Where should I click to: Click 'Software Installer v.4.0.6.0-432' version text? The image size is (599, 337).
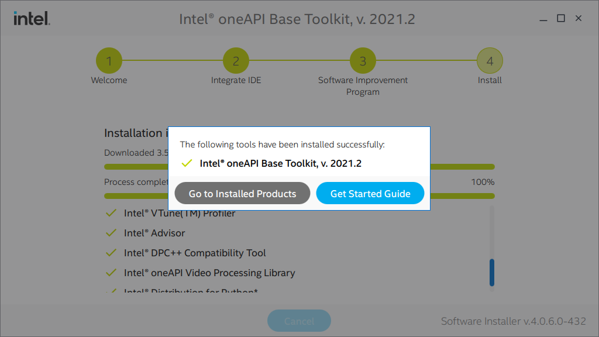click(x=514, y=321)
